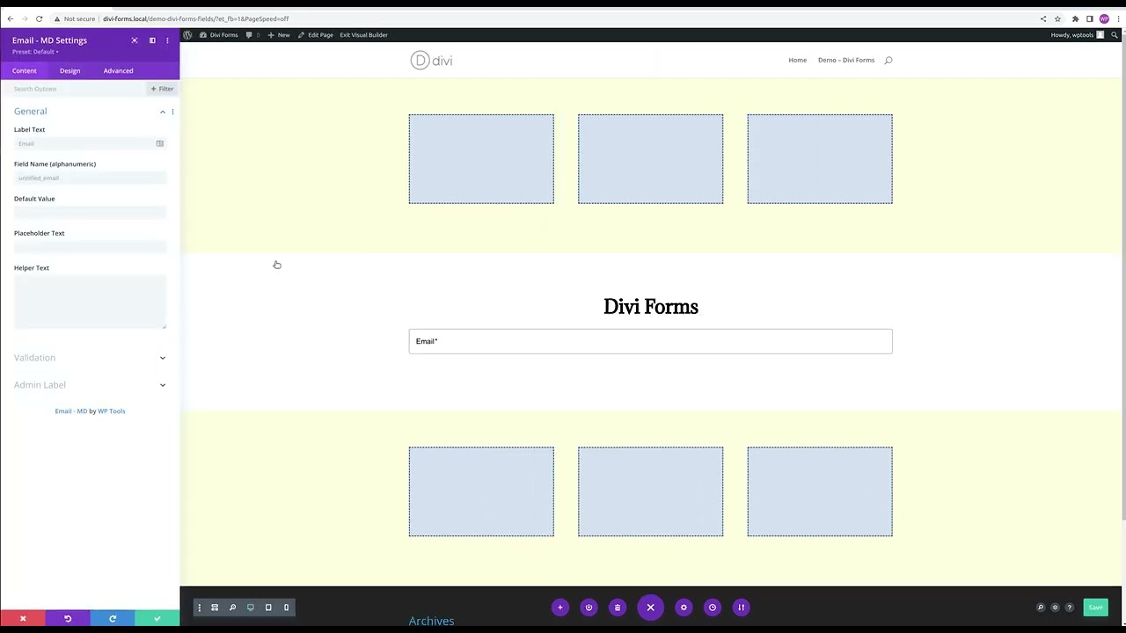Save module changes with green check
Screen dimensions: 1126x633
pyautogui.click(x=157, y=619)
